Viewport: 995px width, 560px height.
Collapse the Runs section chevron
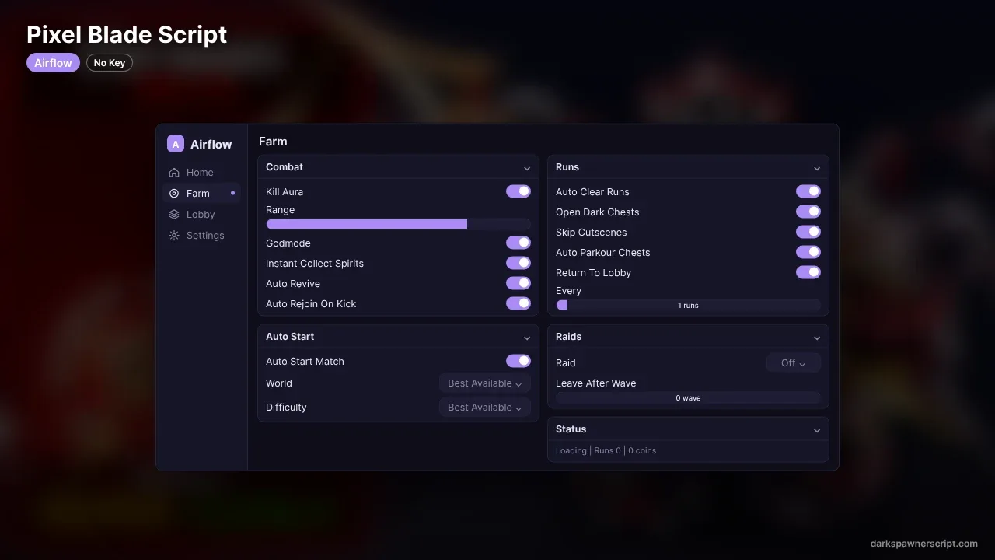[x=817, y=168]
